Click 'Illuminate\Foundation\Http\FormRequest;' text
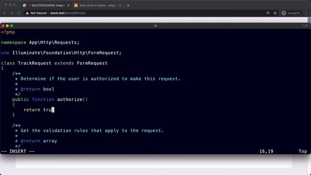 point(67,53)
